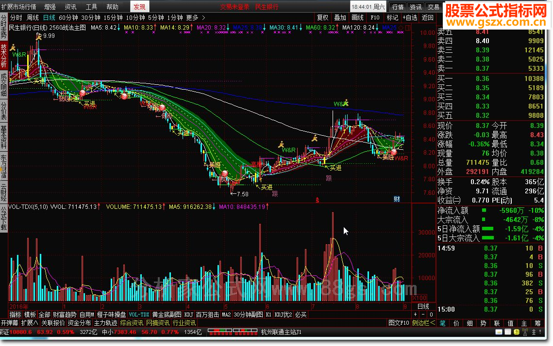The width and height of the screenshot is (553, 346).
Task: Click the 标记 mark button
Action: 392,17
